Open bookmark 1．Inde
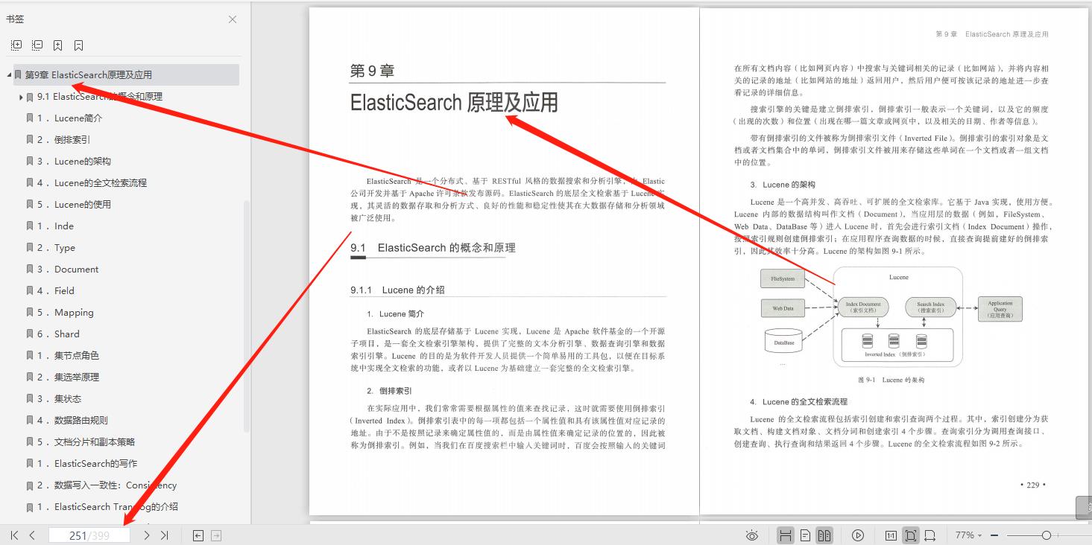Viewport: 1092px width, 545px height. tap(55, 226)
